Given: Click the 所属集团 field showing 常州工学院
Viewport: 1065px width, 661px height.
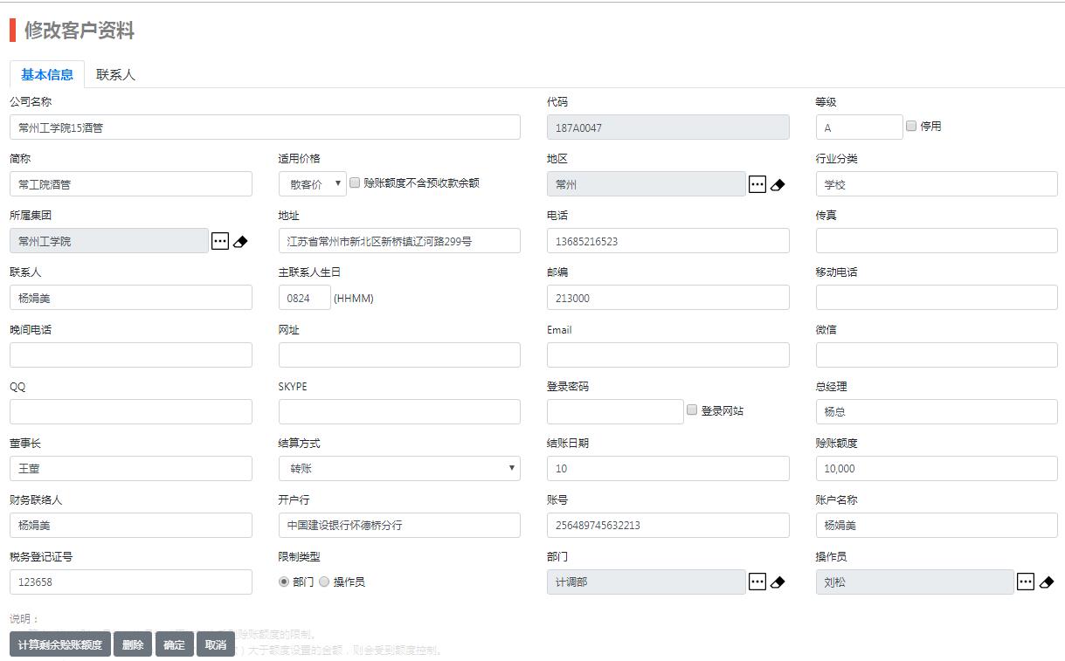Looking at the screenshot, I should click(x=109, y=241).
